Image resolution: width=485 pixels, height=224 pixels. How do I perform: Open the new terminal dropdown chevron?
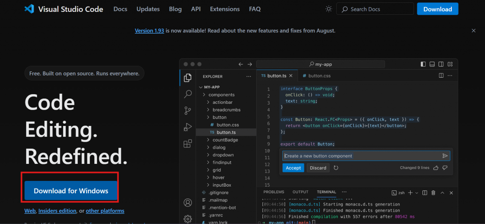coord(416,193)
